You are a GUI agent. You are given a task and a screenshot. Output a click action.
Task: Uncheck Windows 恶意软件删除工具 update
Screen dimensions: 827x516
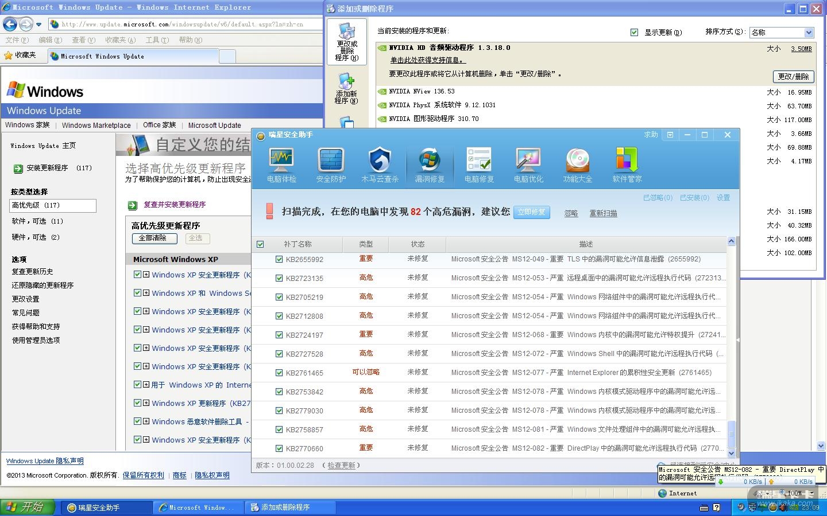137,421
